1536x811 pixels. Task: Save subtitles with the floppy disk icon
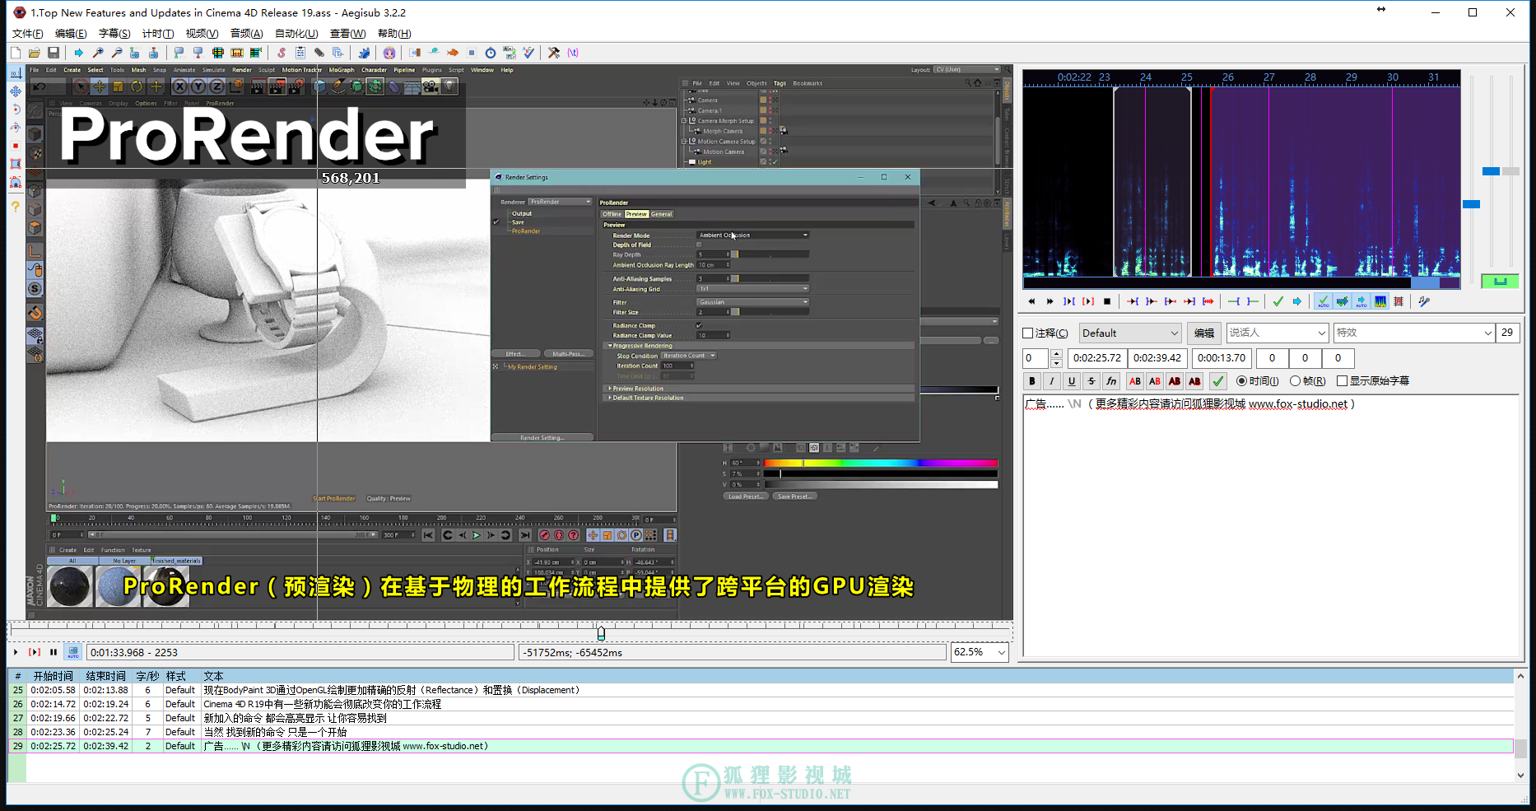[x=54, y=53]
